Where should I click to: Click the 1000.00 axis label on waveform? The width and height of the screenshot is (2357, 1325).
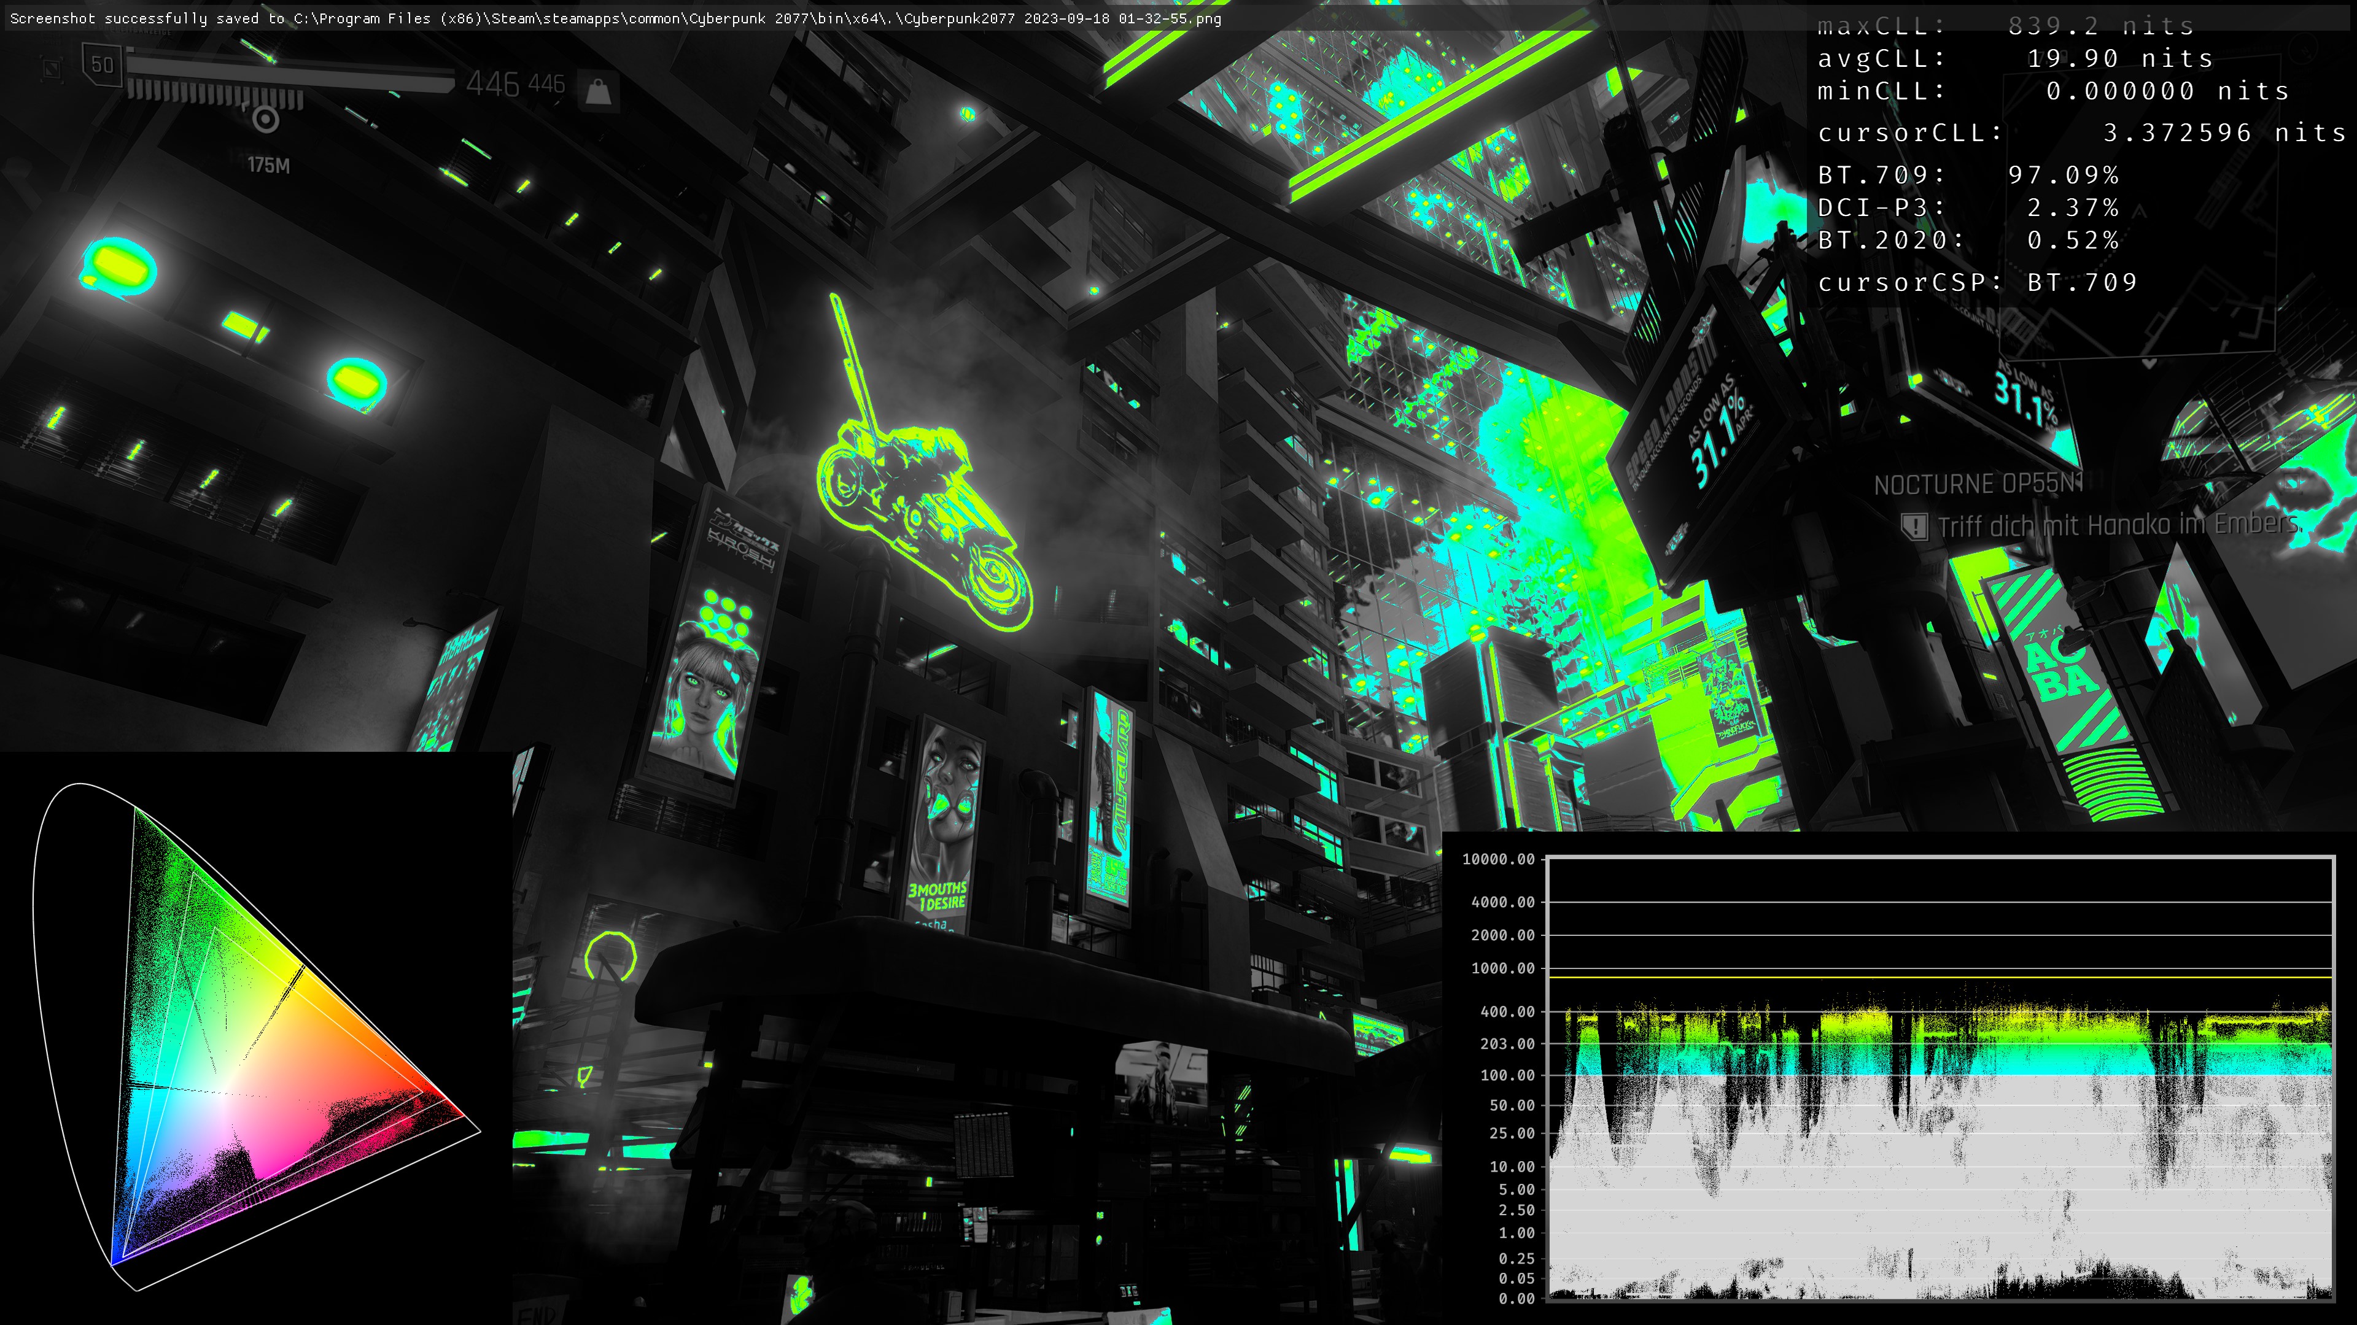tap(1502, 968)
